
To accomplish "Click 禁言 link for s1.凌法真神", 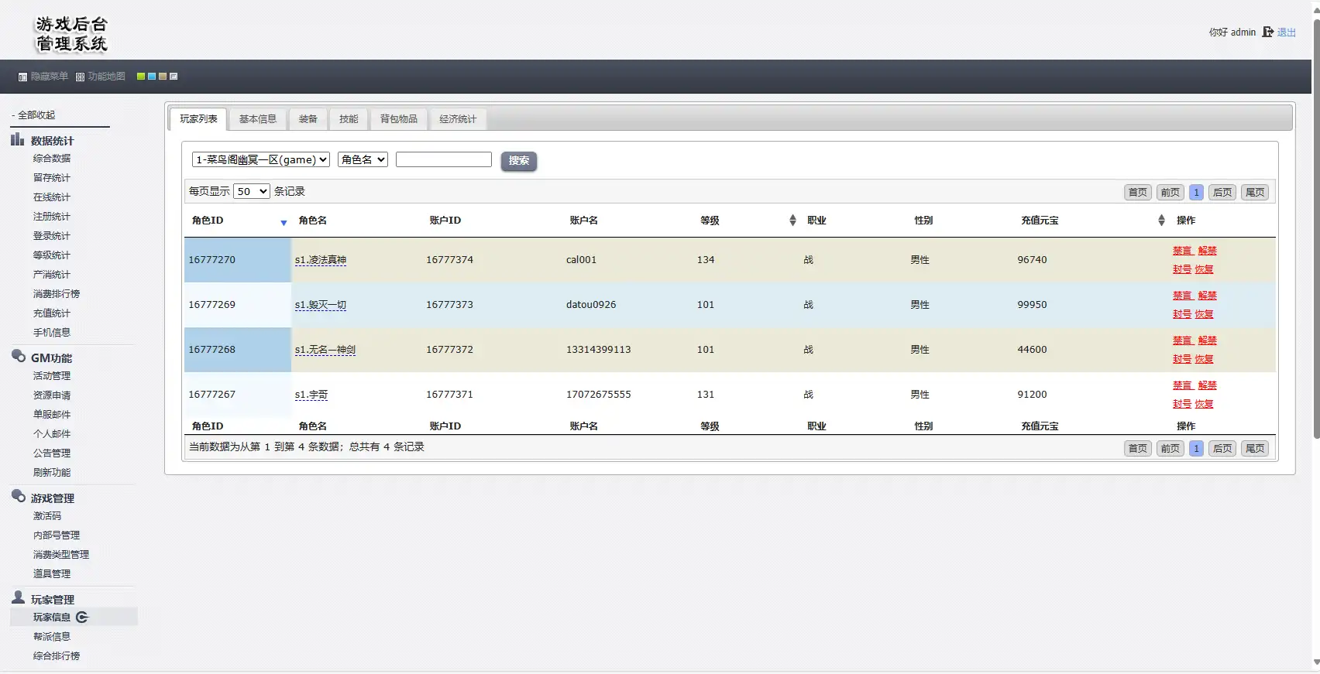I will tap(1182, 251).
